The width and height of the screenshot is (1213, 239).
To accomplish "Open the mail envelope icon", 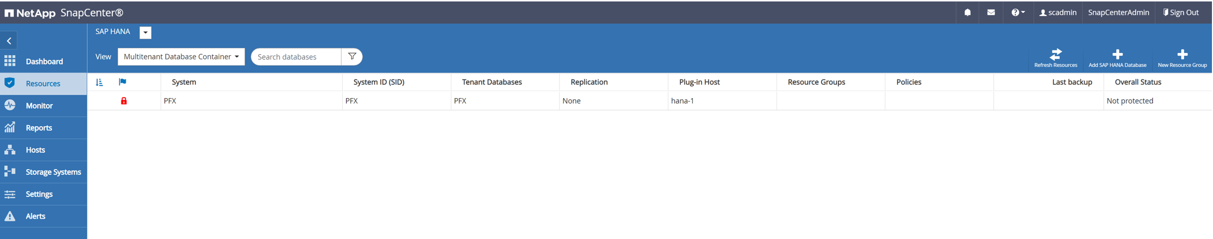I will (991, 13).
